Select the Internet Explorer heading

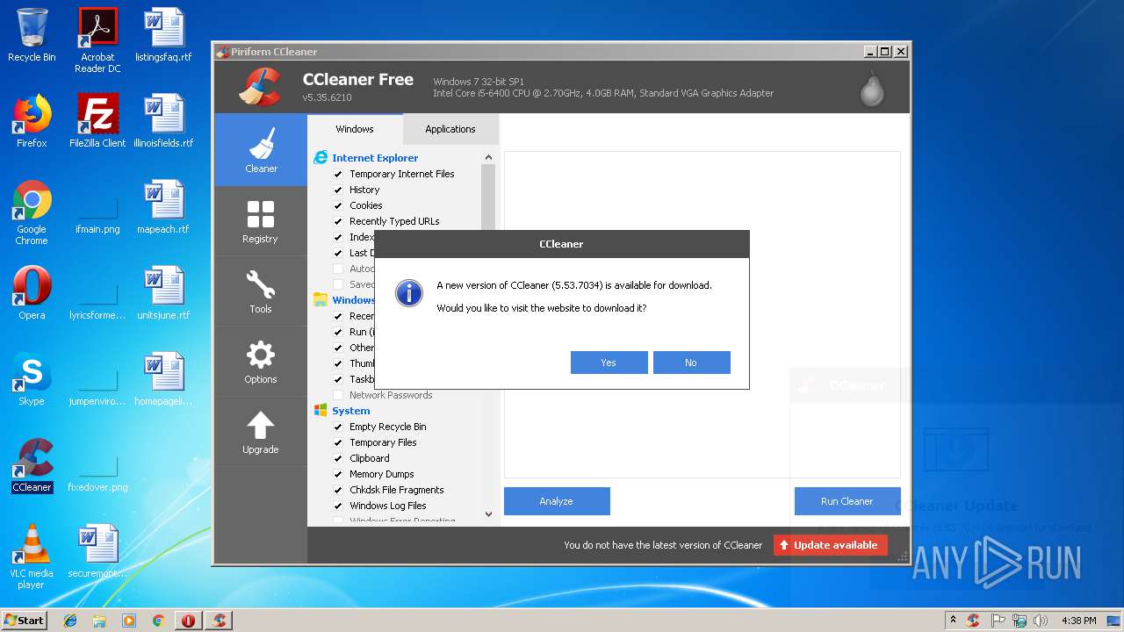click(x=375, y=158)
